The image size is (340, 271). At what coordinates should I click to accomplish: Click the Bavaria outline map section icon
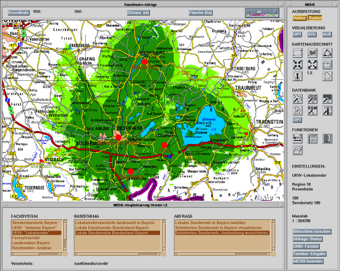pyautogui.click(x=327, y=76)
